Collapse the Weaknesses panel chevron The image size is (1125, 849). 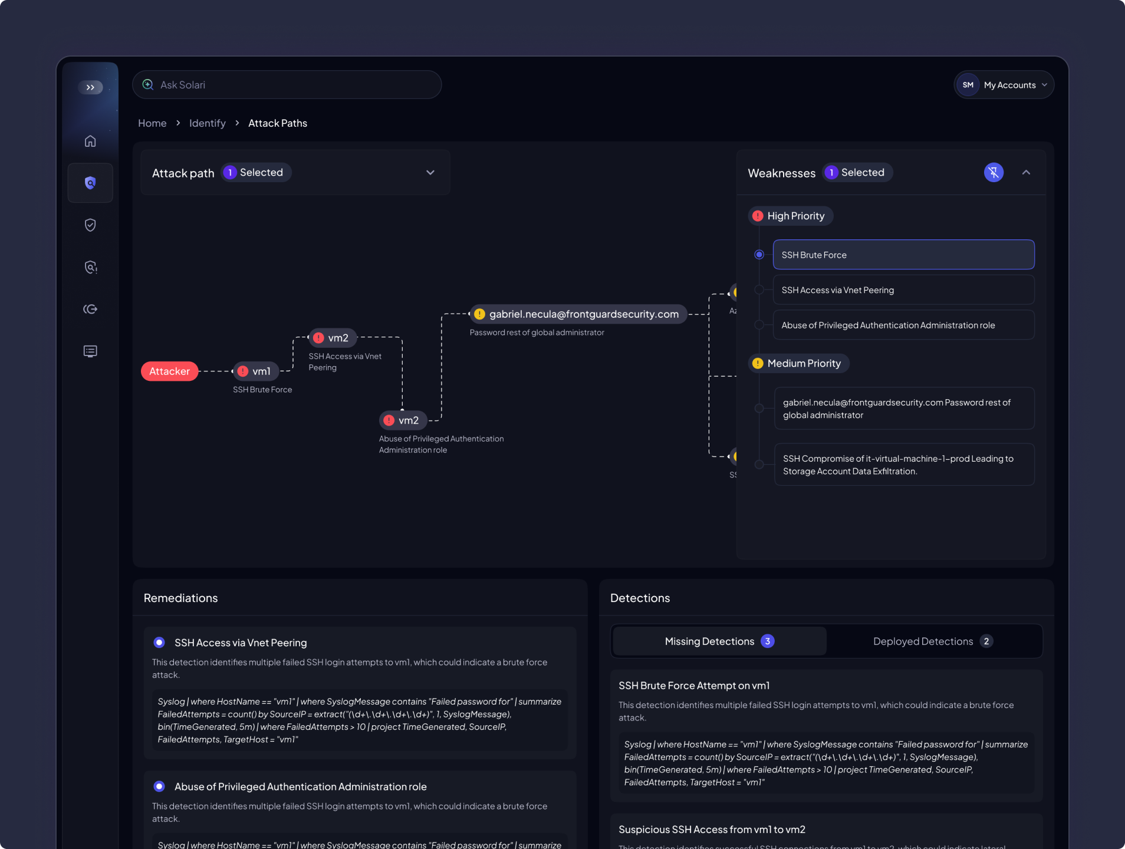coord(1026,172)
